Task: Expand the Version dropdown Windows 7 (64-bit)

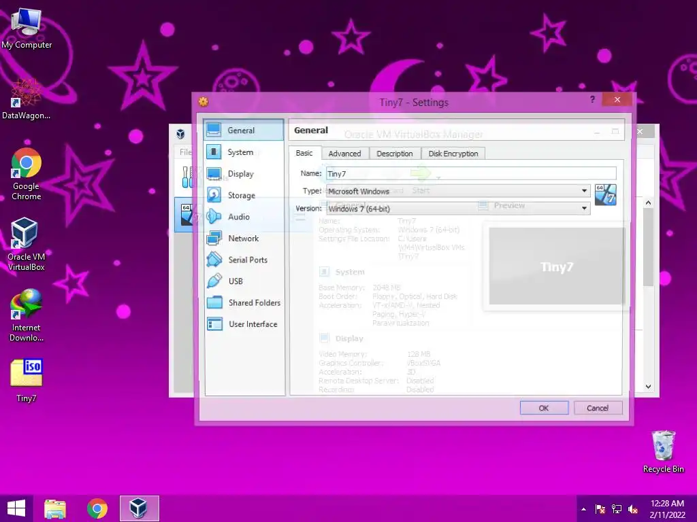Action: 458,208
